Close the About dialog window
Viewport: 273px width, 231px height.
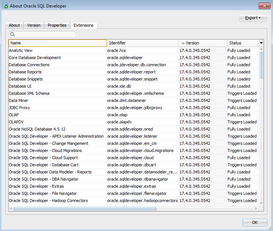[x=264, y=6]
